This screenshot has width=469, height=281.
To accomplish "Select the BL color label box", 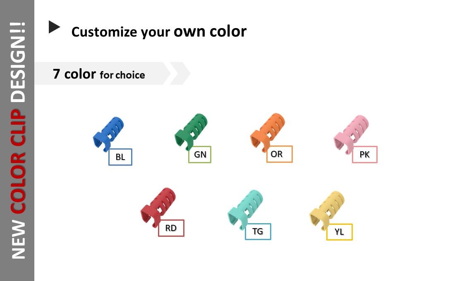I will 120,157.
